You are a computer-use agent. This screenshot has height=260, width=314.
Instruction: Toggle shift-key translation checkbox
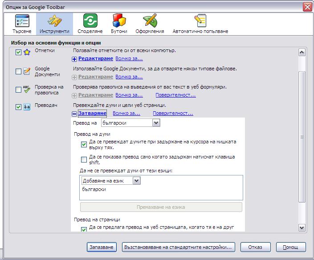[84, 159]
